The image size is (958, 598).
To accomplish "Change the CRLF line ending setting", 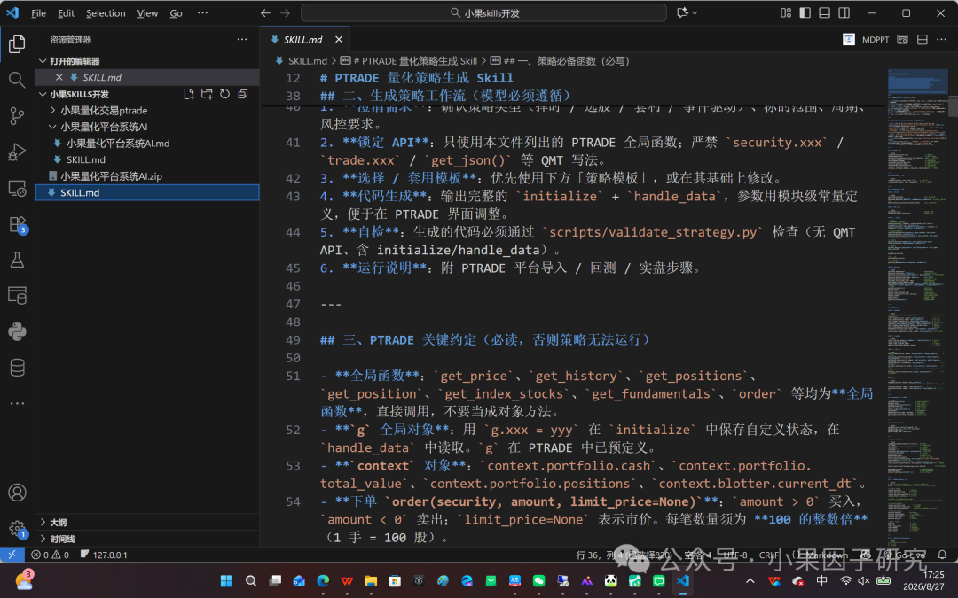I will [x=768, y=555].
